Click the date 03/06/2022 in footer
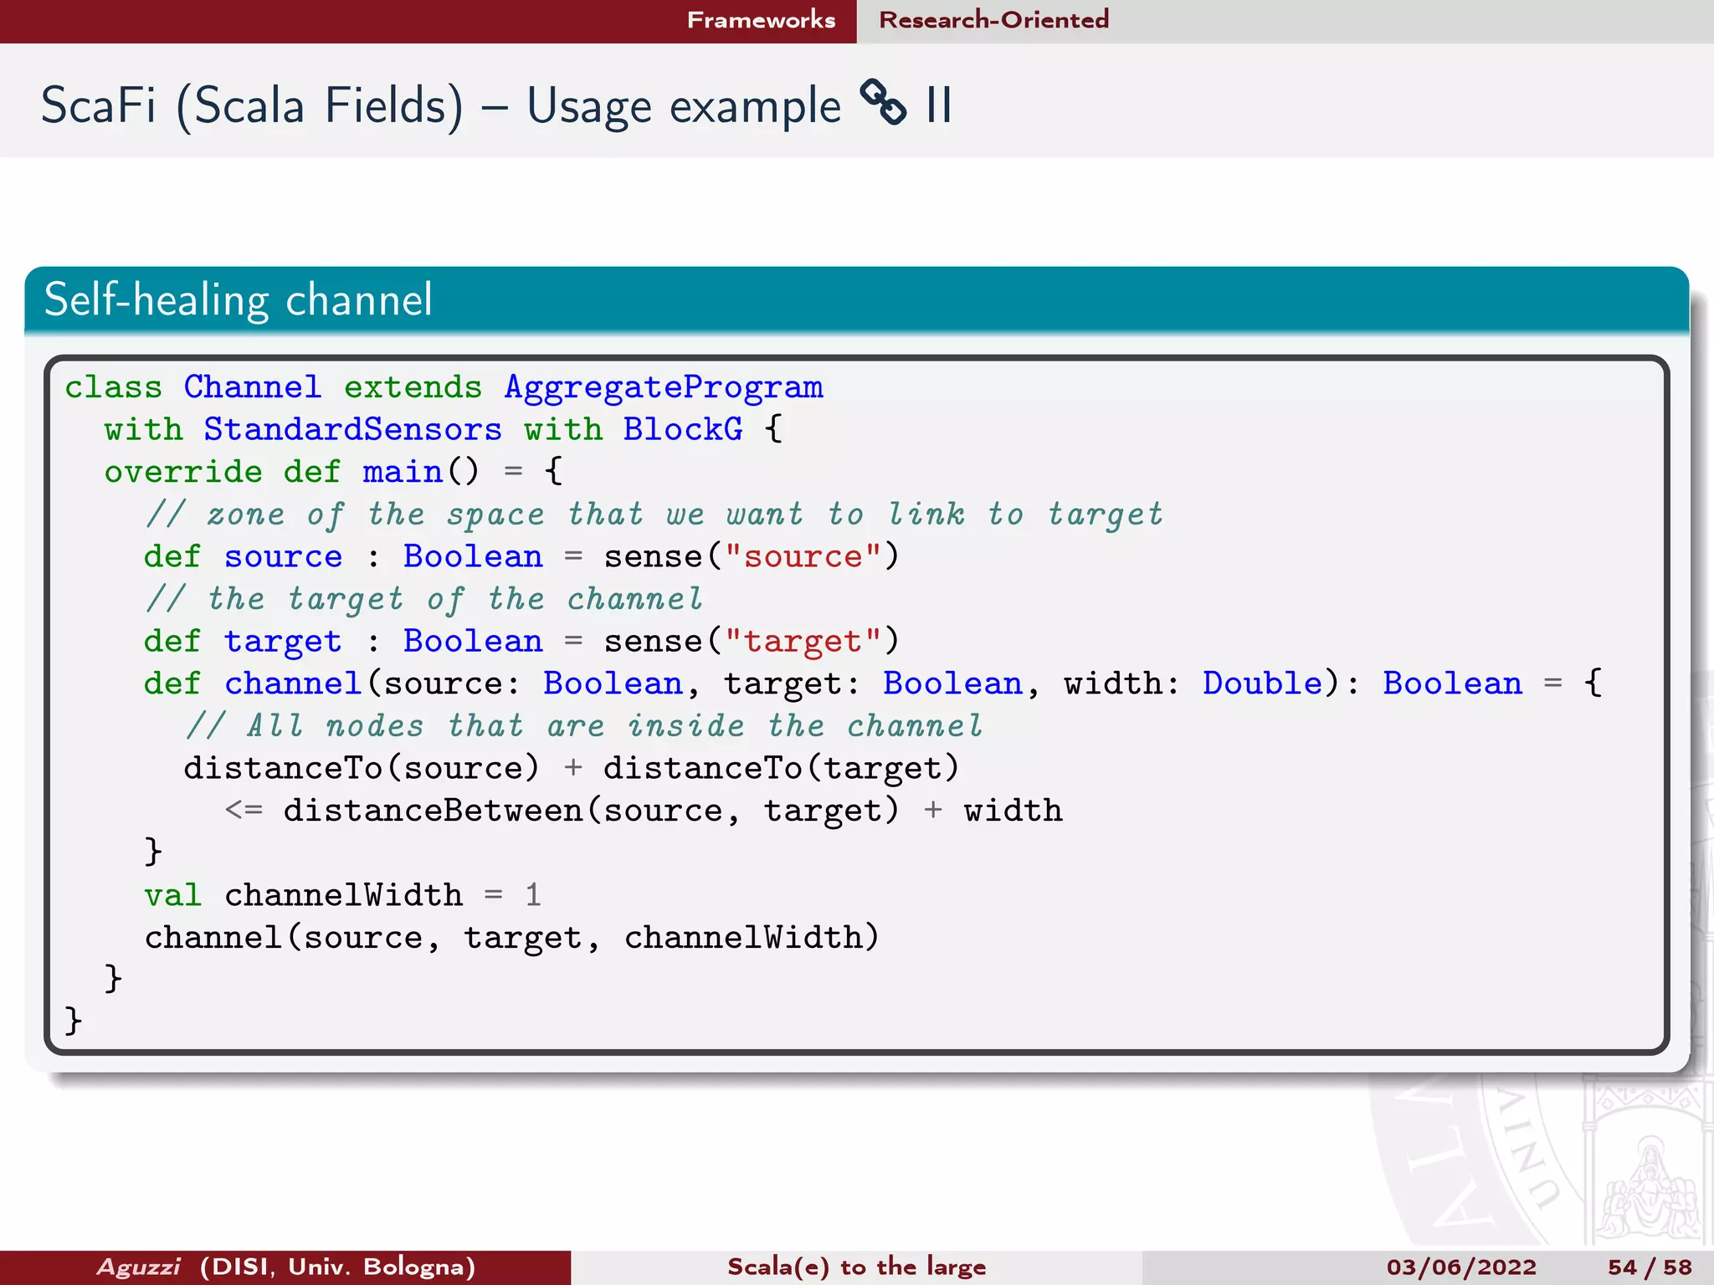 pyautogui.click(x=1461, y=1267)
